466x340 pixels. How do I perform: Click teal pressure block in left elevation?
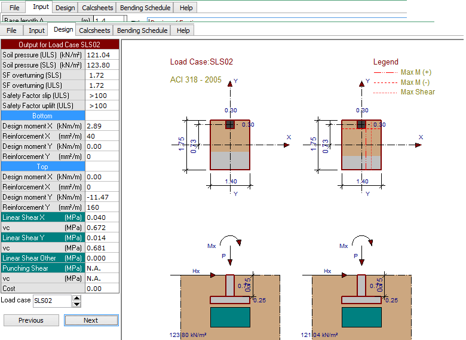pyautogui.click(x=230, y=317)
